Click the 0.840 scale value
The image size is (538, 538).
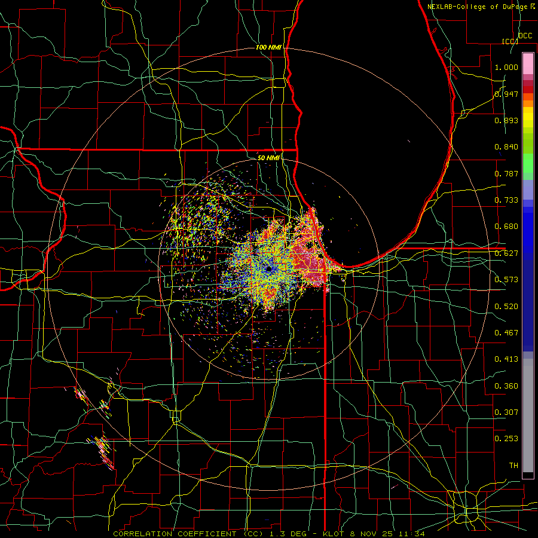pos(506,147)
